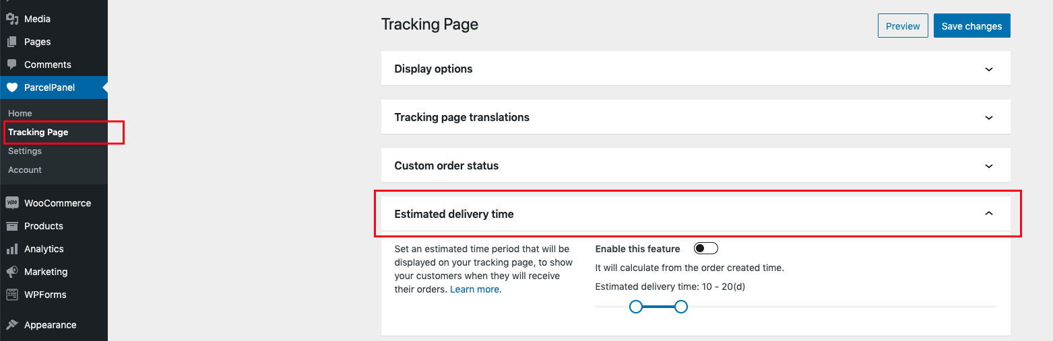Click the Comments speech bubble icon

11,65
